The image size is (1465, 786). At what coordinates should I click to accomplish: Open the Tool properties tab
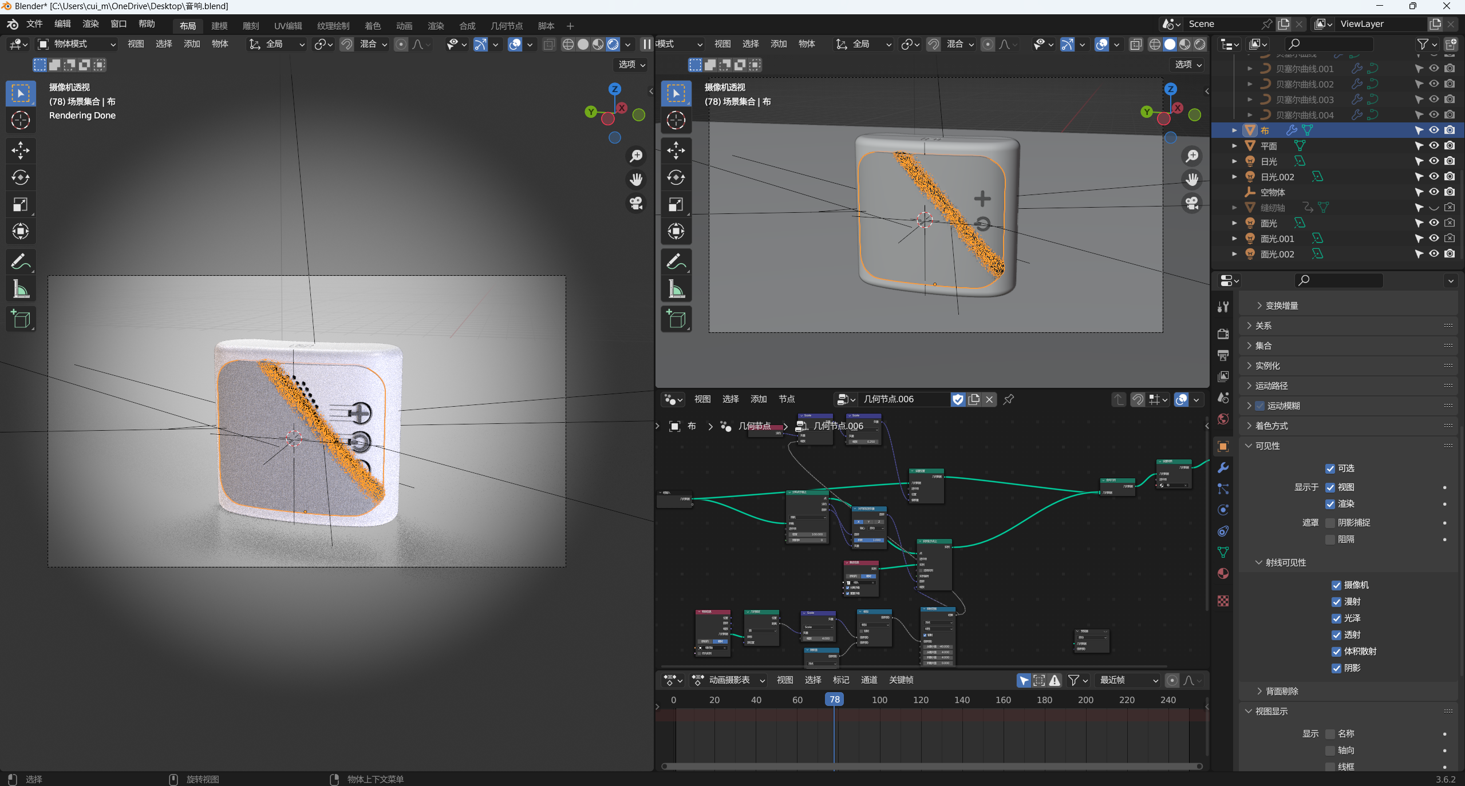(x=1223, y=307)
